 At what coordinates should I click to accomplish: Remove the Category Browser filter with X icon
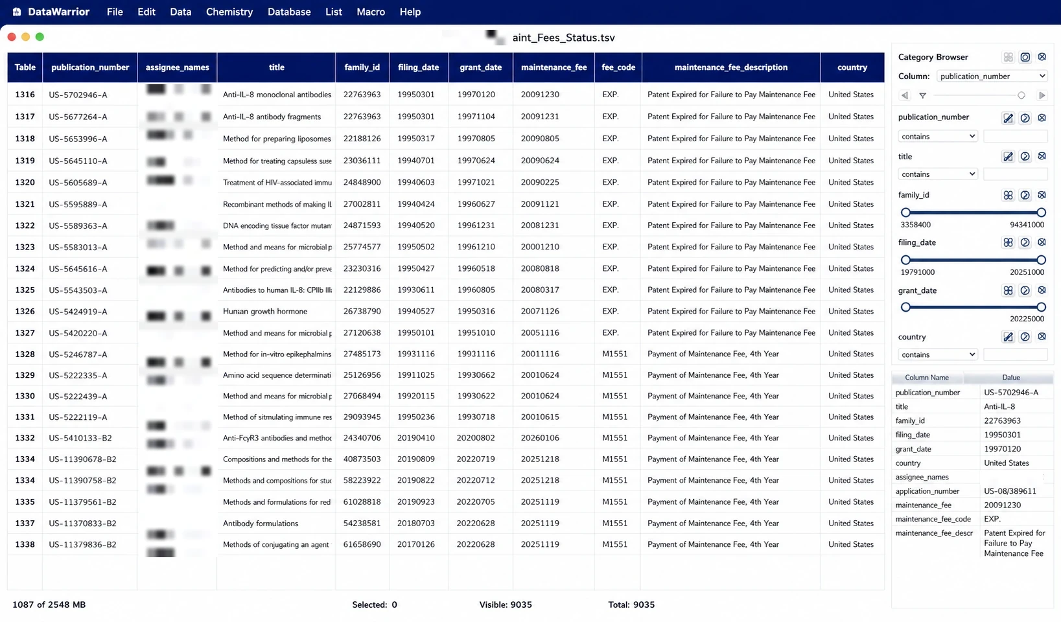point(1042,57)
